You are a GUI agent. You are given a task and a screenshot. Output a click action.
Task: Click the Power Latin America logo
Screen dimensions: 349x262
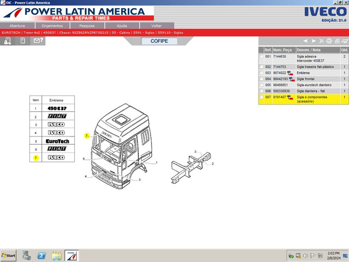77,13
